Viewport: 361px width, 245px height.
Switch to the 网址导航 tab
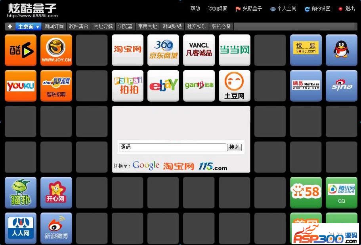tap(103, 27)
